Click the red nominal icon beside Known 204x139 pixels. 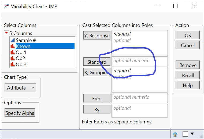[12, 46]
